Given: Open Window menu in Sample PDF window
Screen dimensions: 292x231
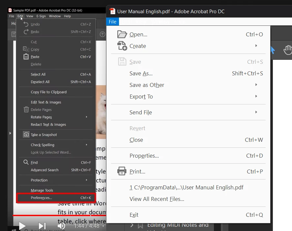Looking at the screenshot, I should coord(55,16).
